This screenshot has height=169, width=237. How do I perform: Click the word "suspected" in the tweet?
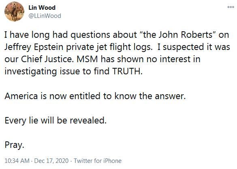click(184, 47)
